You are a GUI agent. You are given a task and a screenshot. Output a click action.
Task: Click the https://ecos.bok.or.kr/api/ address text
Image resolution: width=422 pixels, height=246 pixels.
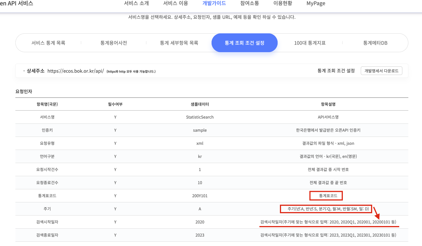pos(76,71)
